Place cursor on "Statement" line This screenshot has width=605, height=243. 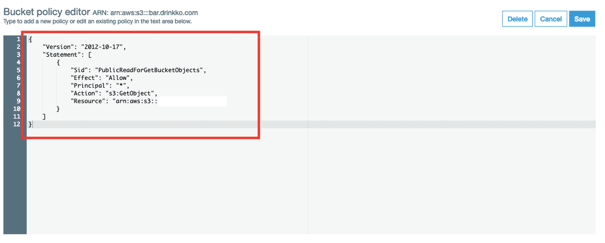[67, 55]
